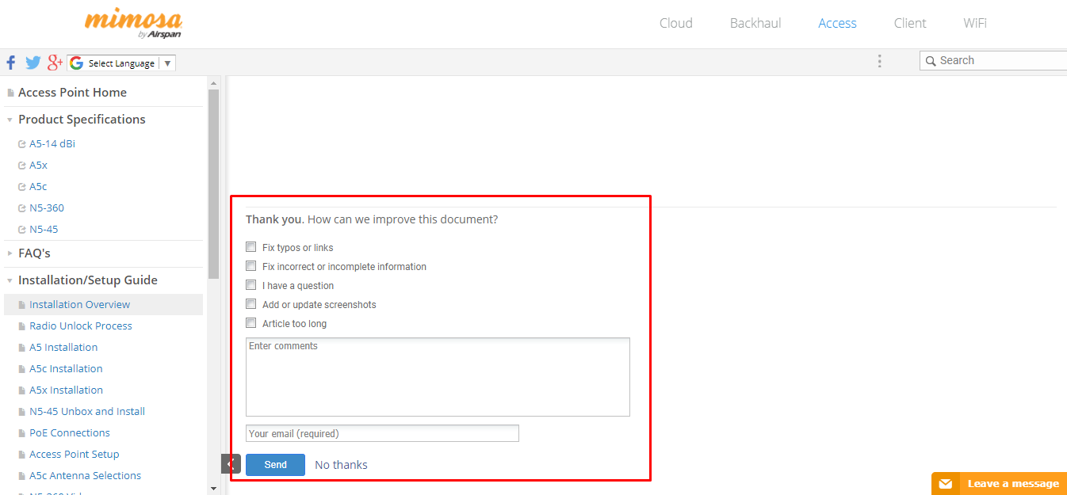Click the Twitter bird icon

33,63
